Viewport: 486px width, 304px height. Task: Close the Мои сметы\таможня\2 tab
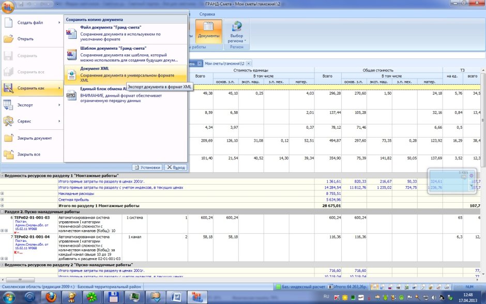(x=249, y=64)
